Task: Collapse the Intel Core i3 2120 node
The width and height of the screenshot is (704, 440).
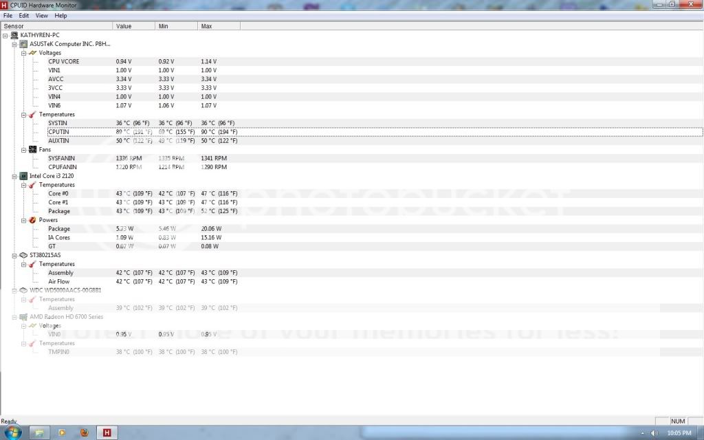Action: pos(14,177)
